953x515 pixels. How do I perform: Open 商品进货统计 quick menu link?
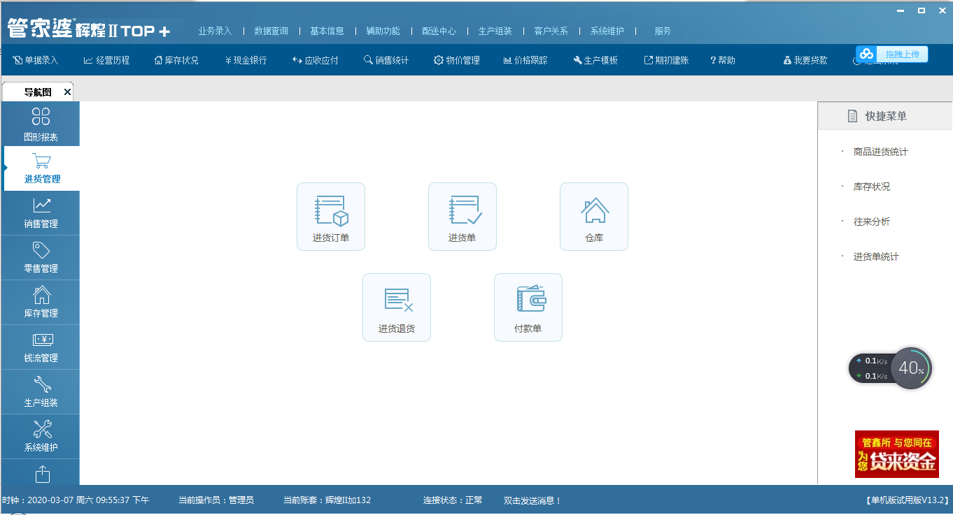pyautogui.click(x=880, y=152)
